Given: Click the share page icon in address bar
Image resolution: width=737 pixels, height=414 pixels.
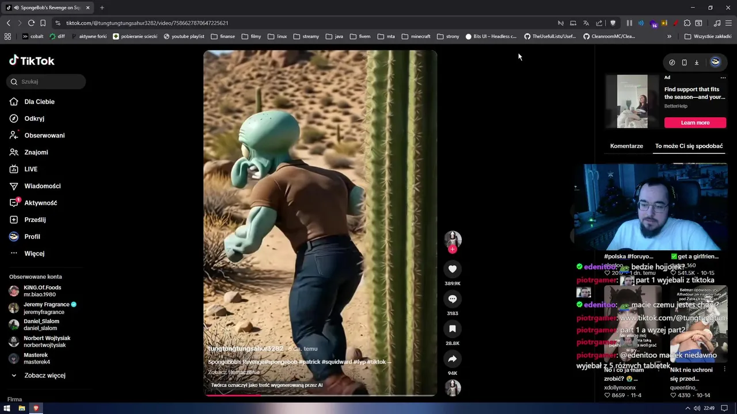Looking at the screenshot, I should [x=599, y=23].
